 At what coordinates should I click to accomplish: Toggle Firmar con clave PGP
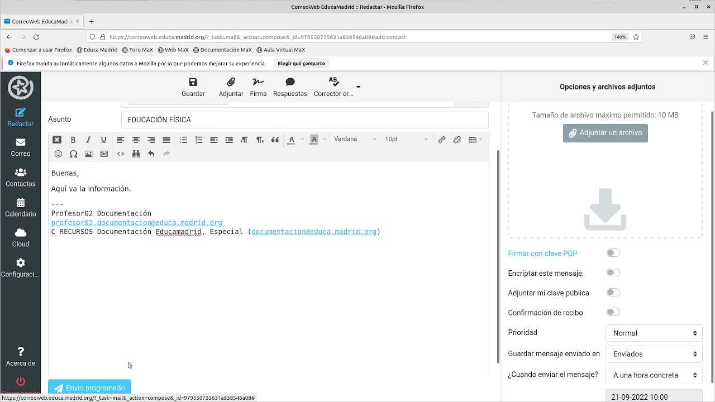click(613, 253)
